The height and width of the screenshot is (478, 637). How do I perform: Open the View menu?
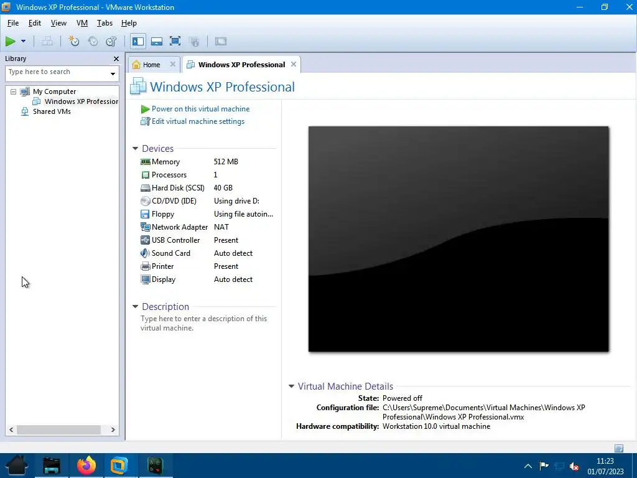pyautogui.click(x=58, y=23)
